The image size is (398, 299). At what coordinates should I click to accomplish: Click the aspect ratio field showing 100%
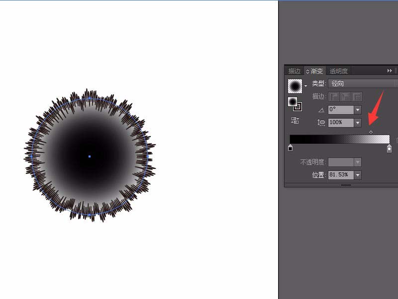click(x=341, y=123)
